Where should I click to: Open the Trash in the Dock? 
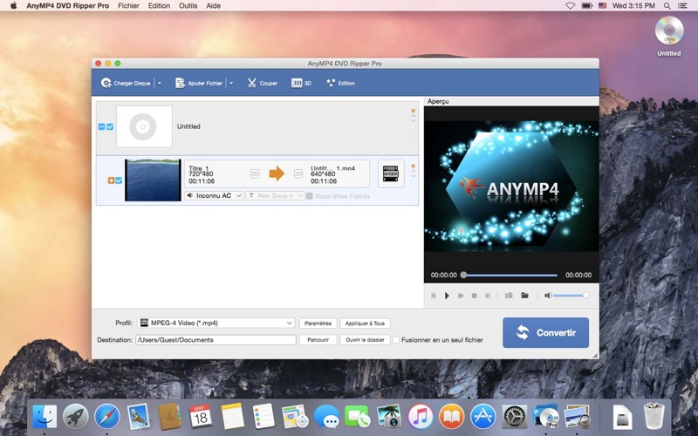point(654,416)
